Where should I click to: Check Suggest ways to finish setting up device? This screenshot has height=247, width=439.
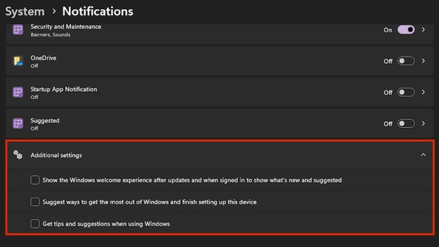pos(35,201)
